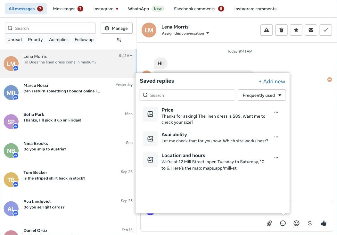Mark conversation done checkmark icon

point(325,30)
